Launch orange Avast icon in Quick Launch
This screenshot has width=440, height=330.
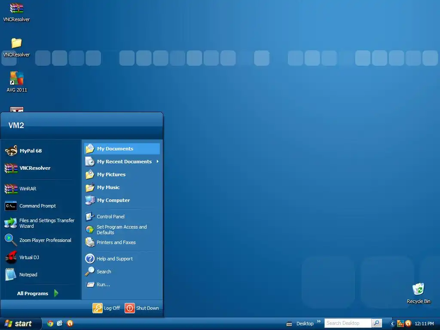70,324
